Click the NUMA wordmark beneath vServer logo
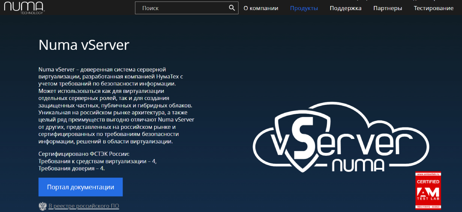The image size is (462, 212). 357,165
